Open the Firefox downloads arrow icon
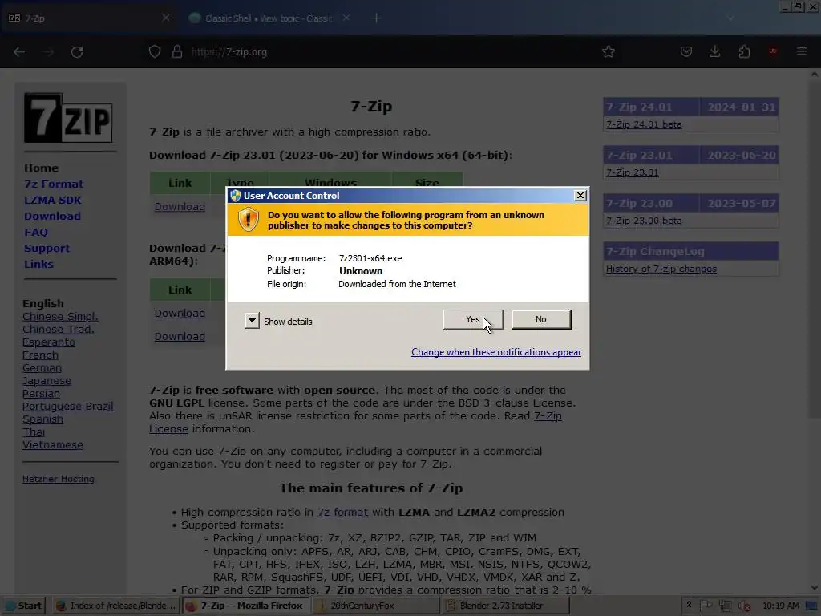The image size is (821, 616). click(714, 52)
